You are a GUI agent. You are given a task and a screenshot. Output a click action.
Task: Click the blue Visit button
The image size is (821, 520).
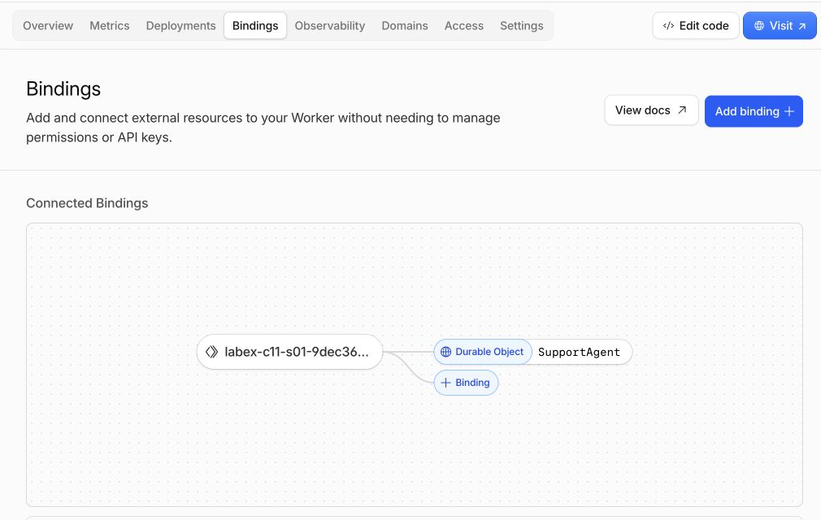(780, 26)
